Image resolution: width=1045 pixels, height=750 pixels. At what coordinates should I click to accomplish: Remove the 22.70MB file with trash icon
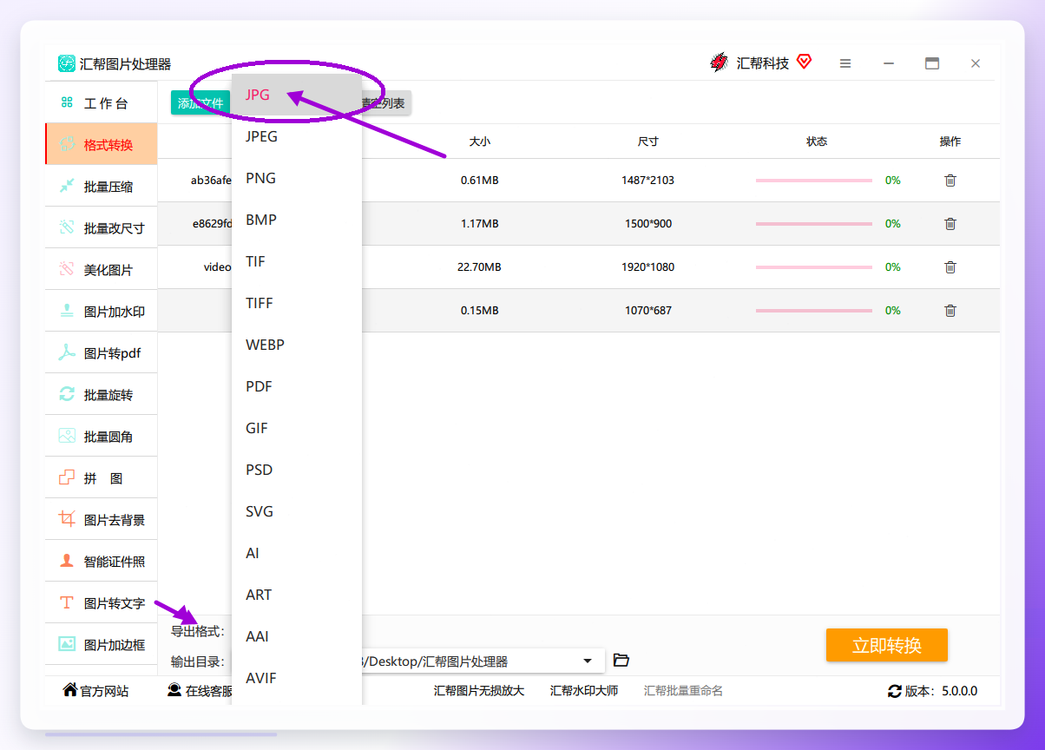pyautogui.click(x=950, y=267)
